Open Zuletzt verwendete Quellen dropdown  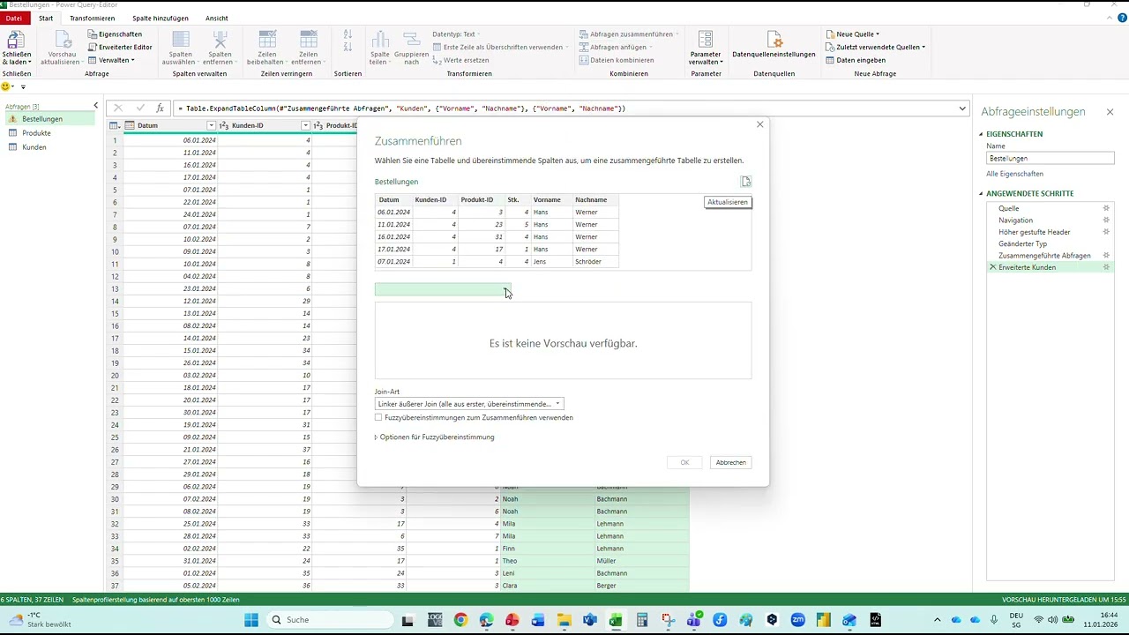[x=876, y=47]
